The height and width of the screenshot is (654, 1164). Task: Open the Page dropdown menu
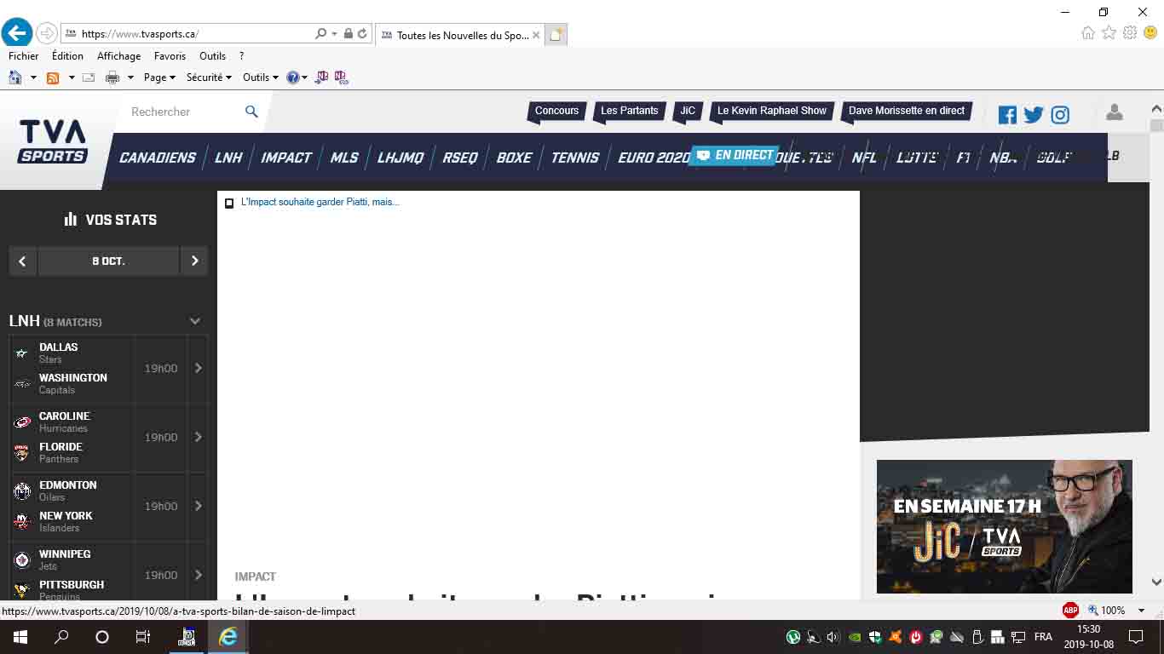click(x=159, y=77)
